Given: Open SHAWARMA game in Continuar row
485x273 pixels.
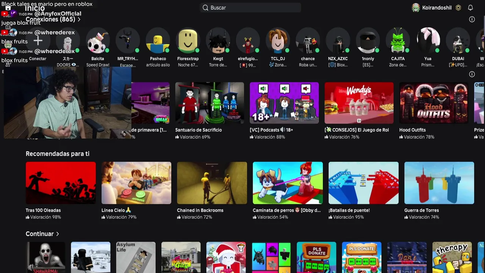Looking at the screenshot, I should pyautogui.click(x=45, y=257).
